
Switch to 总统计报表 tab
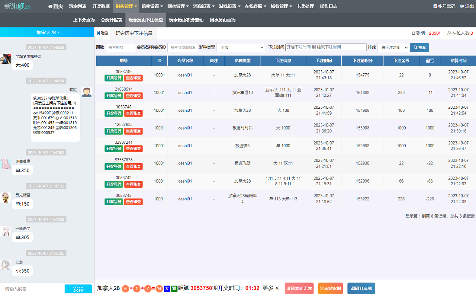pyautogui.click(x=112, y=20)
